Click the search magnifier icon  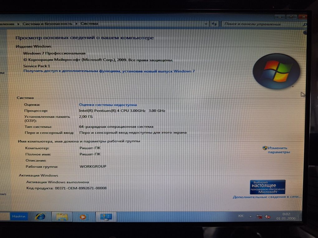click(x=305, y=24)
